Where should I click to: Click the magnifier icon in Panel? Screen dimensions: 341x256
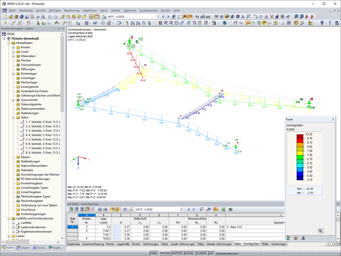point(321,231)
